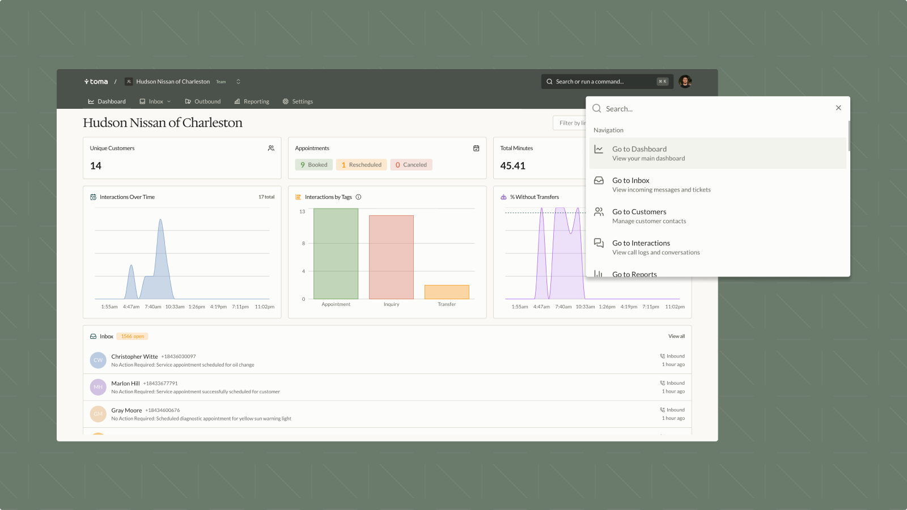
Task: Click the Unique Customers people icon
Action: coord(271,148)
